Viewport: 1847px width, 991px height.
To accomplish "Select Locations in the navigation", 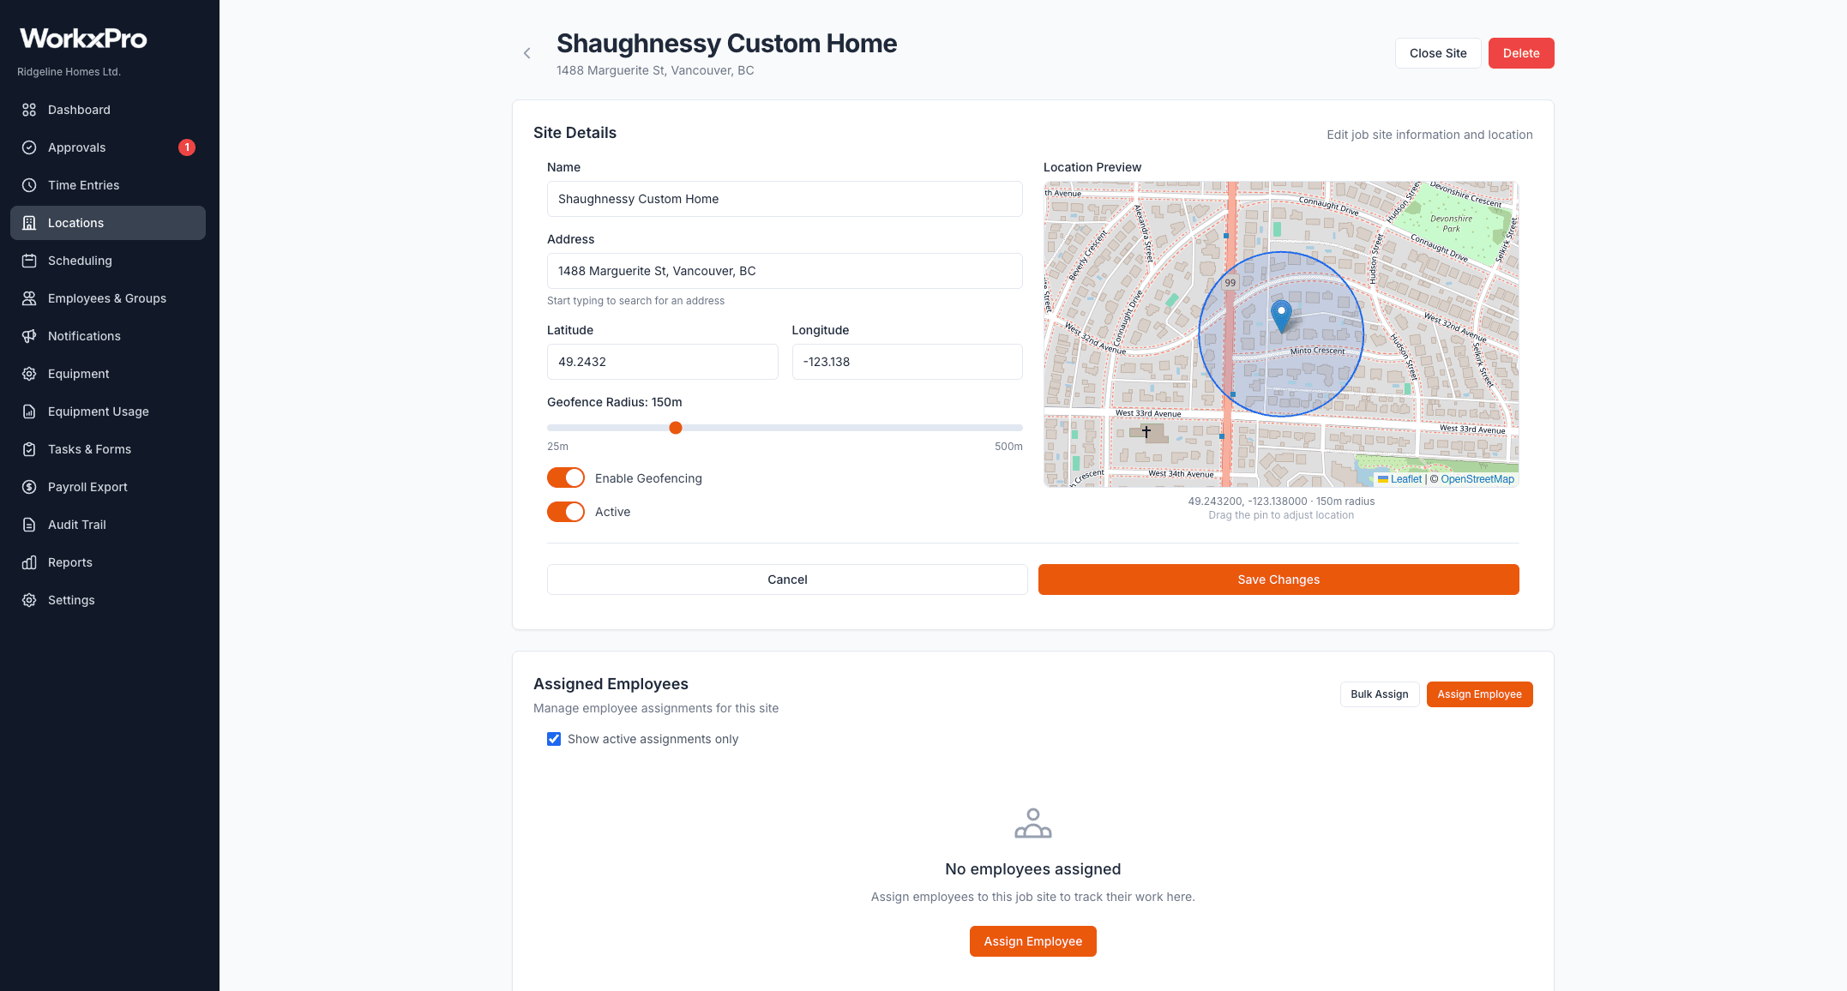I will 77,223.
